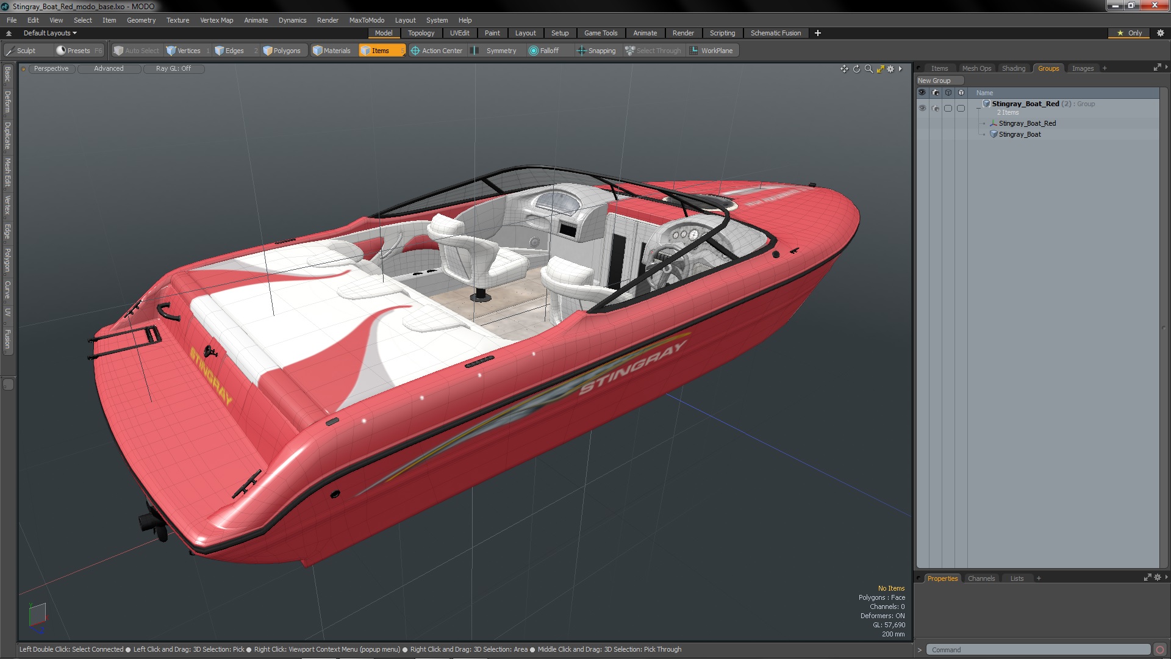The width and height of the screenshot is (1171, 659).
Task: Open the Vertex Map menu
Action: click(x=217, y=20)
